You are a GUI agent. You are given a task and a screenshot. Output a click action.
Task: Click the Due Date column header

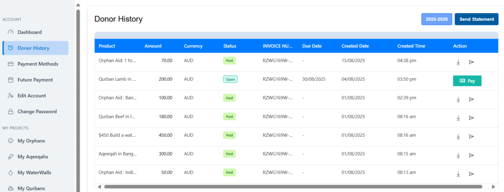312,46
